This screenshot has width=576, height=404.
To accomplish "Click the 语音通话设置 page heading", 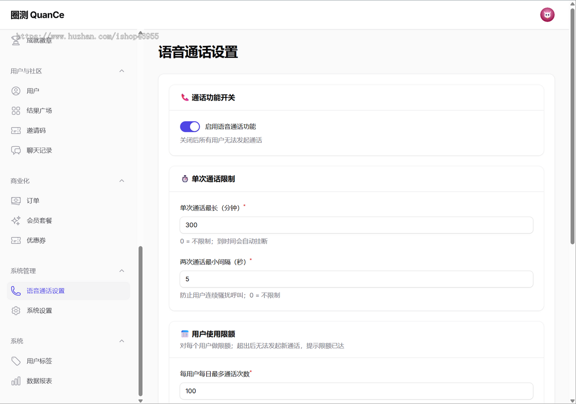I will 198,52.
